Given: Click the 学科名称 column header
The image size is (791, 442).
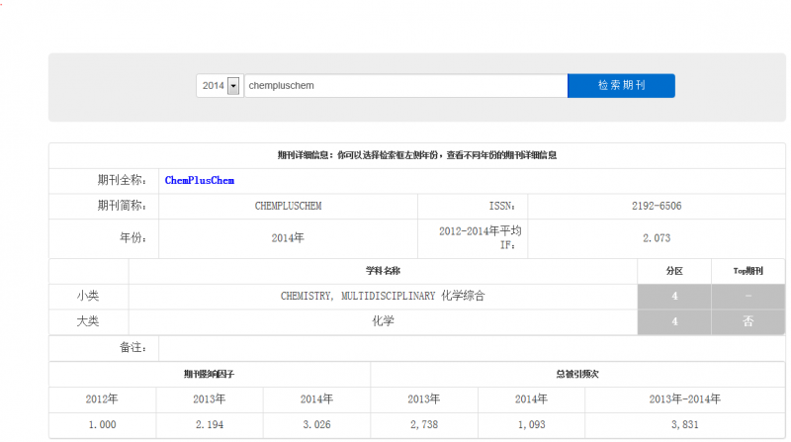Looking at the screenshot, I should (383, 271).
